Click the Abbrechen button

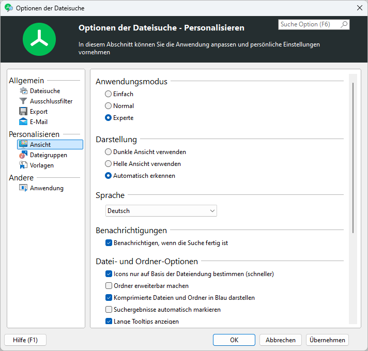pos(281,340)
